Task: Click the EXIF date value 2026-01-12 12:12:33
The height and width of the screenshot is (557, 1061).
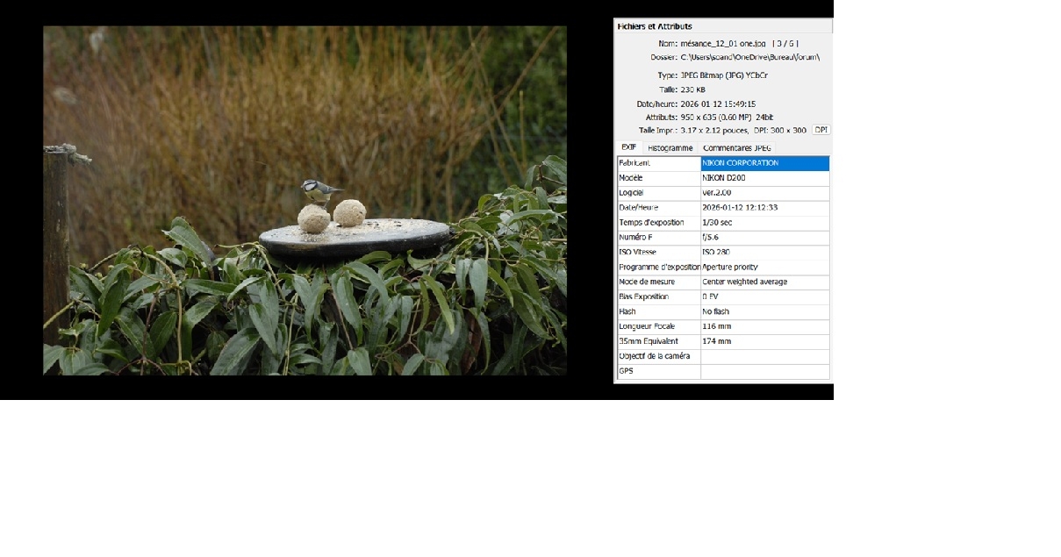Action: click(x=740, y=208)
